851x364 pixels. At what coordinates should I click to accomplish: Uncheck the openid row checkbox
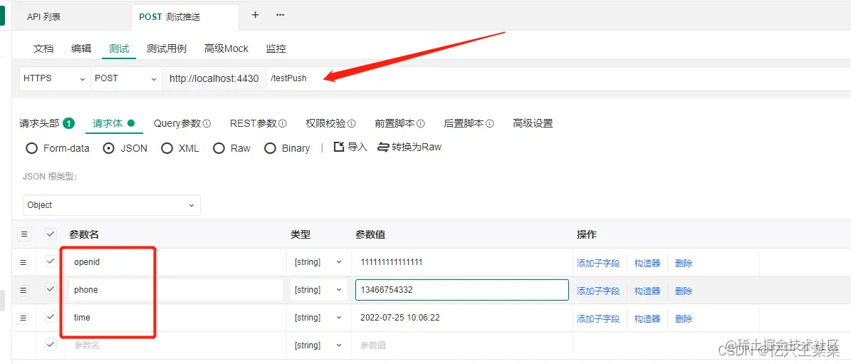[51, 261]
